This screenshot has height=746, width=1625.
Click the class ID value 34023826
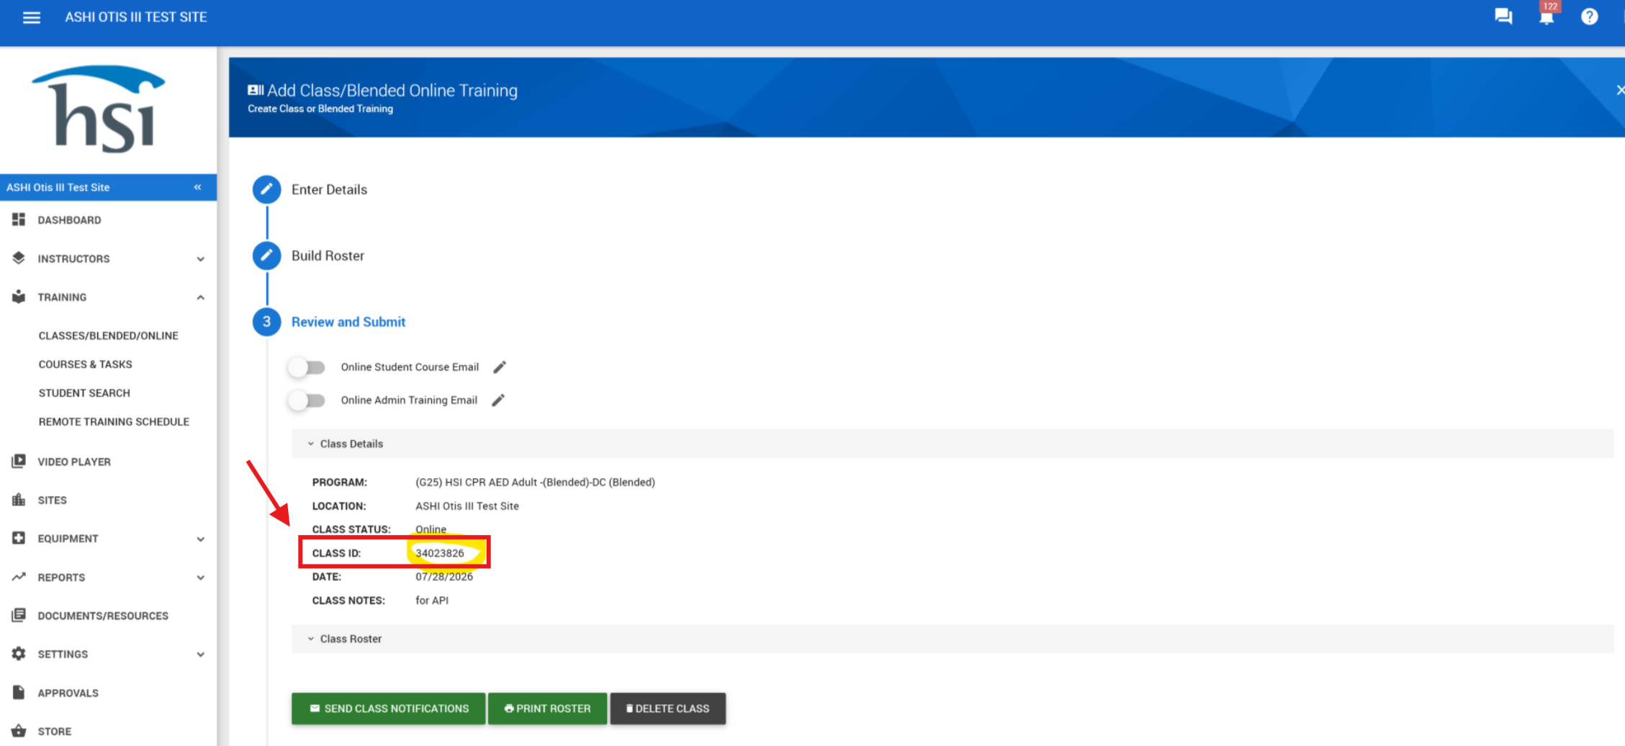click(440, 553)
